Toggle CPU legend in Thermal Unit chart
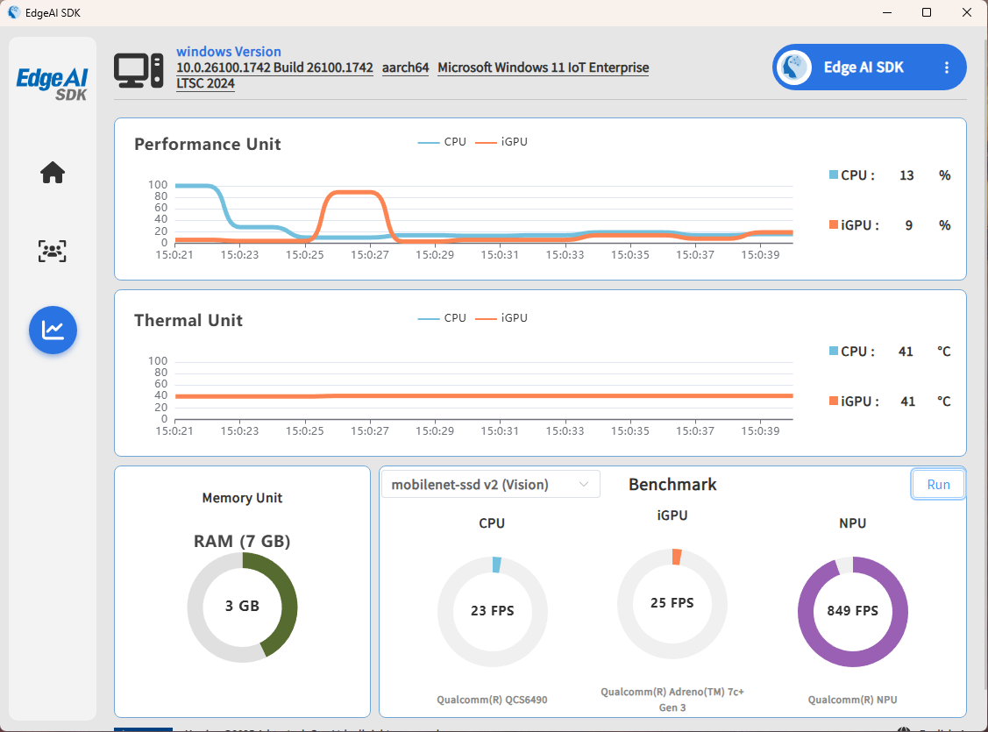988x732 pixels. pos(442,318)
